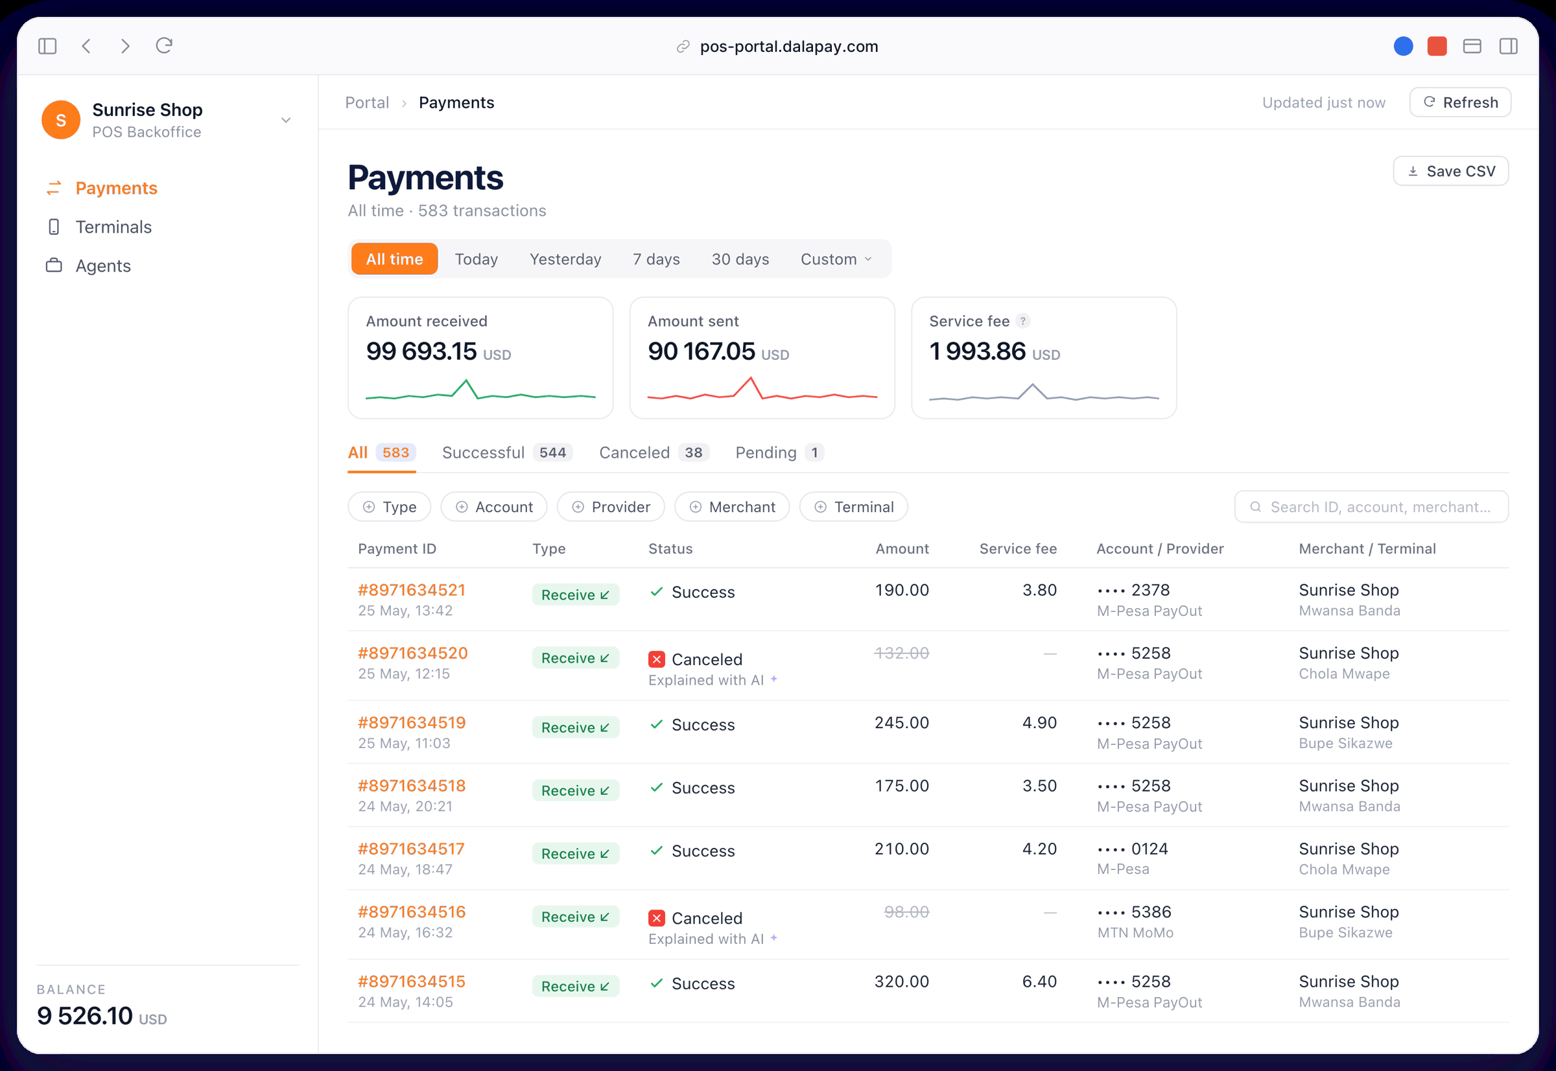Image resolution: width=1556 pixels, height=1071 pixels.
Task: Toggle the right split panel icon
Action: [1509, 46]
